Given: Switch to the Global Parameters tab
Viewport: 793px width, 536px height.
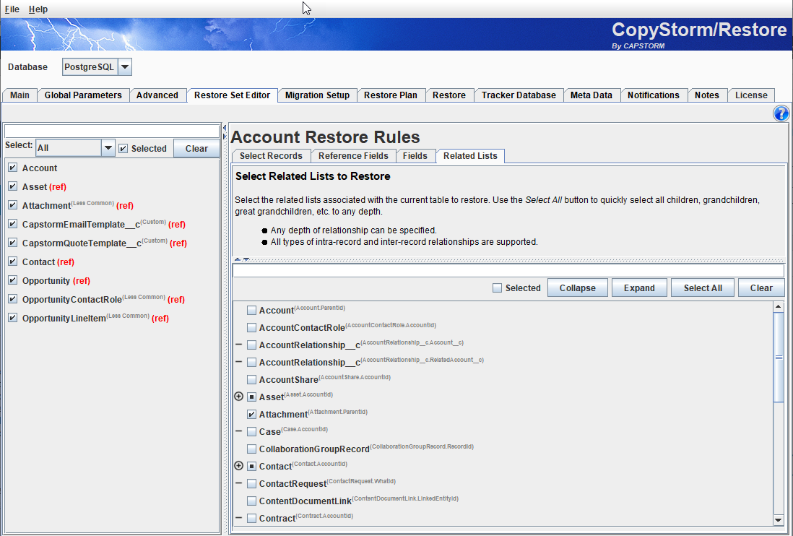Looking at the screenshot, I should 83,95.
